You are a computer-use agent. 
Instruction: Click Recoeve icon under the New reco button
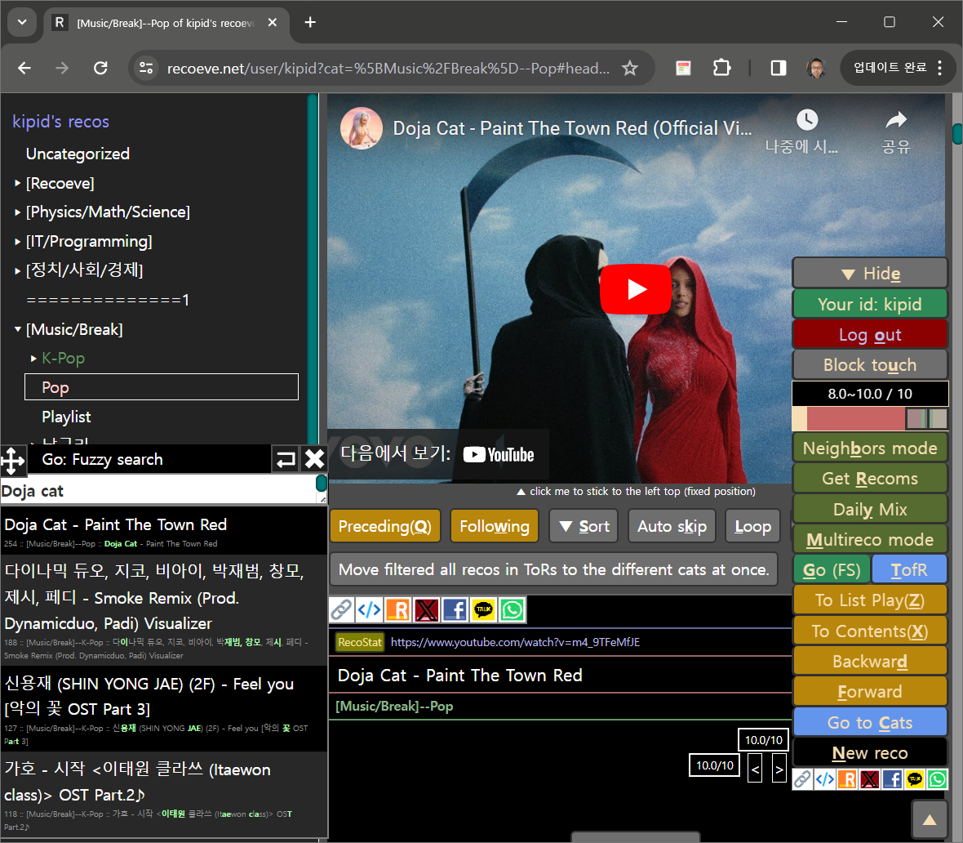(x=847, y=779)
